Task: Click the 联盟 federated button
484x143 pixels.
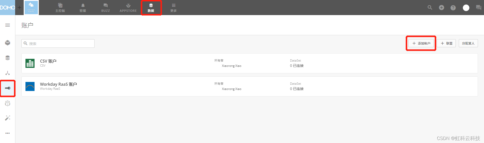Action: point(446,43)
